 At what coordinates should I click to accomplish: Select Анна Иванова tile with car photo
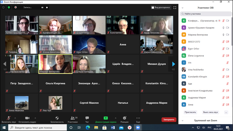click(22, 103)
